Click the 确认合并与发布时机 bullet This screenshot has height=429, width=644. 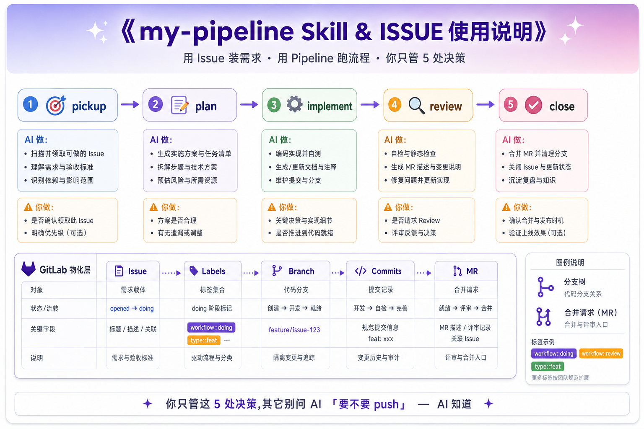pyautogui.click(x=536, y=220)
